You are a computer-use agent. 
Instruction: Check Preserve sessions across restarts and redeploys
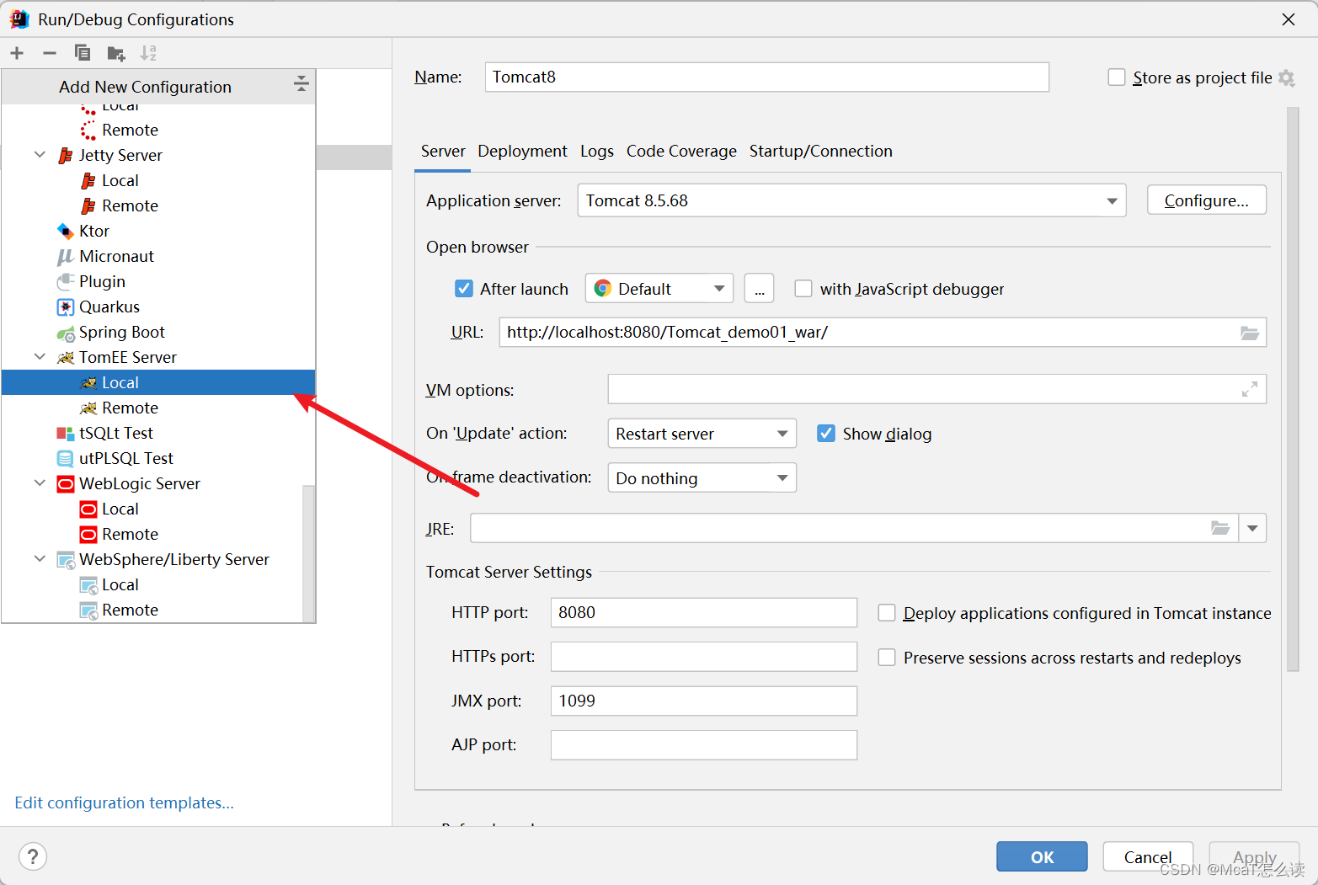coord(887,658)
